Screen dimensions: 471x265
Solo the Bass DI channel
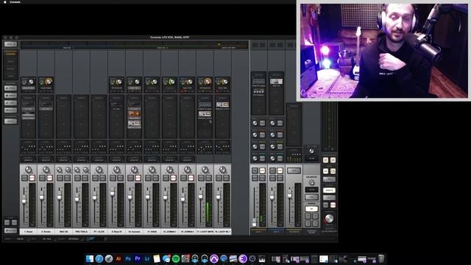pyautogui.click(x=113, y=178)
